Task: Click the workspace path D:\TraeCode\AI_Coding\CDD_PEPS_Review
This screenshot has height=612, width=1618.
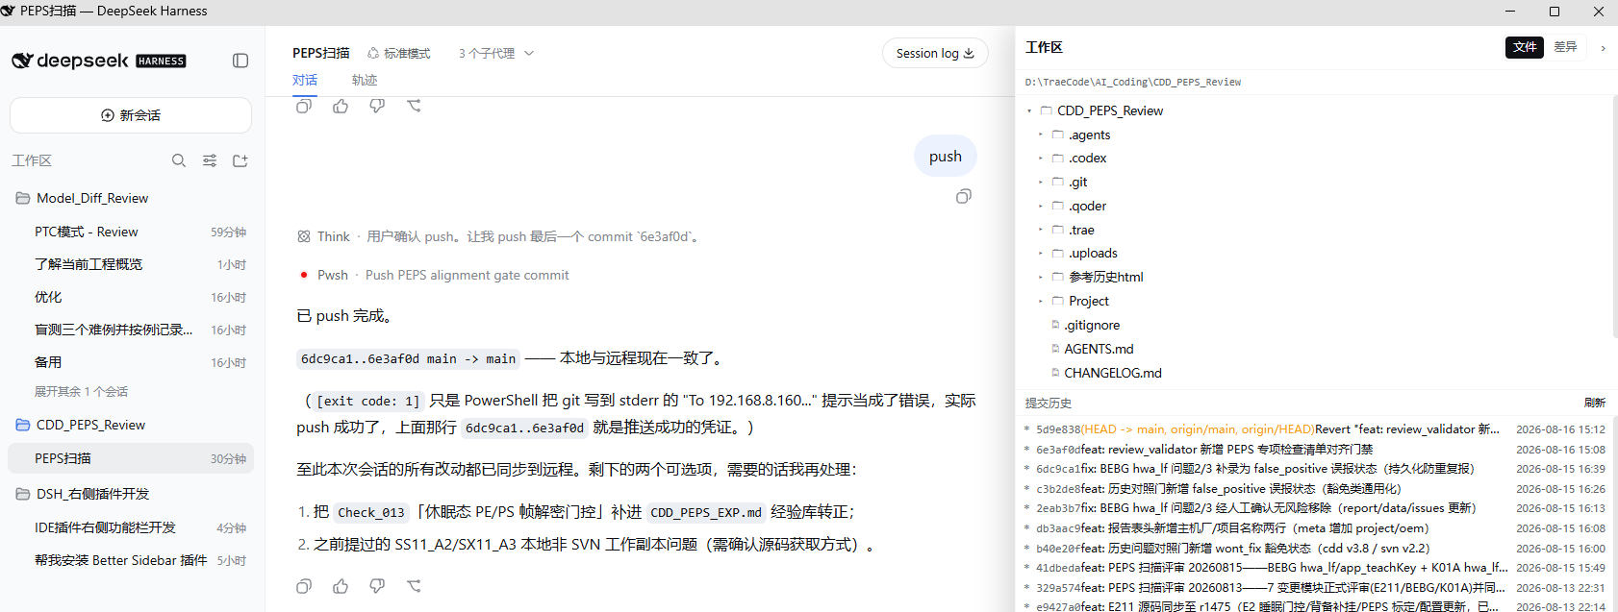Action: pos(1133,83)
